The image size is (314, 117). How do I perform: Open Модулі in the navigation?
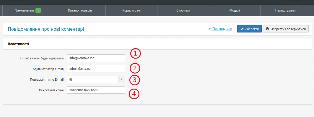[235, 10]
